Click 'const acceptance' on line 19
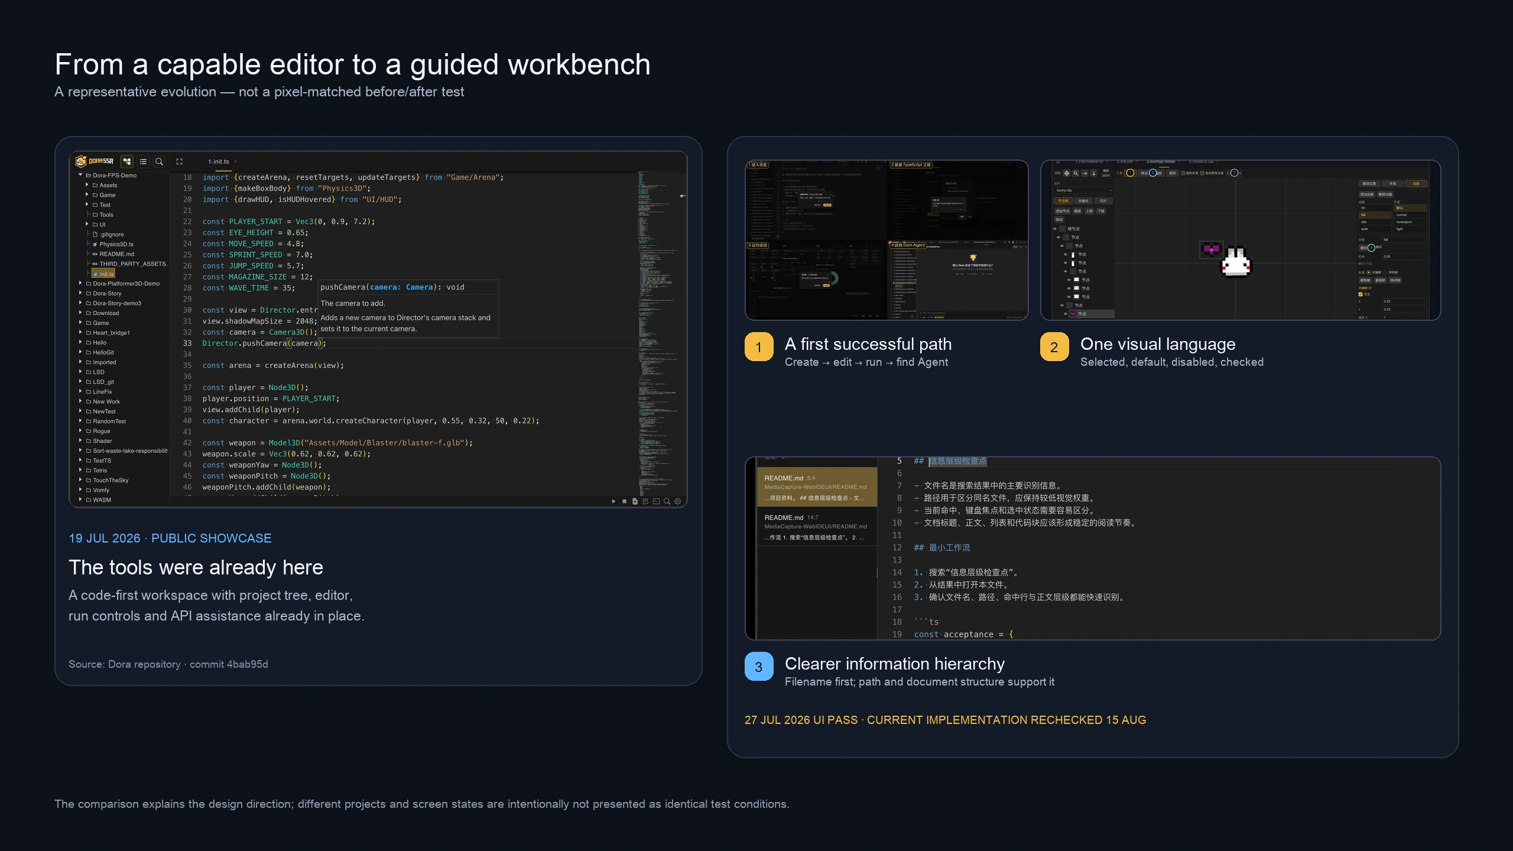 pos(953,634)
